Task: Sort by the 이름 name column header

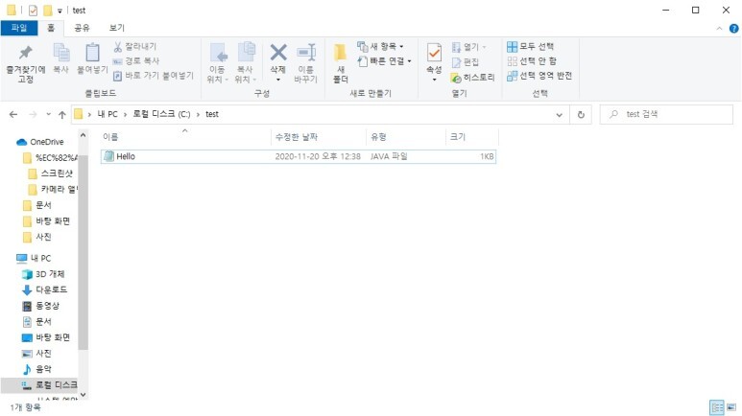Action: pos(185,137)
